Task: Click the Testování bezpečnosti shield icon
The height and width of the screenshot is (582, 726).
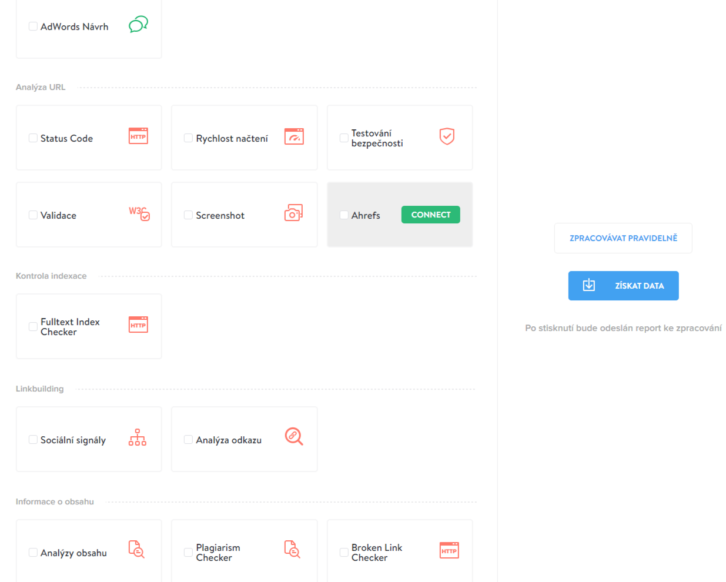Action: click(447, 136)
